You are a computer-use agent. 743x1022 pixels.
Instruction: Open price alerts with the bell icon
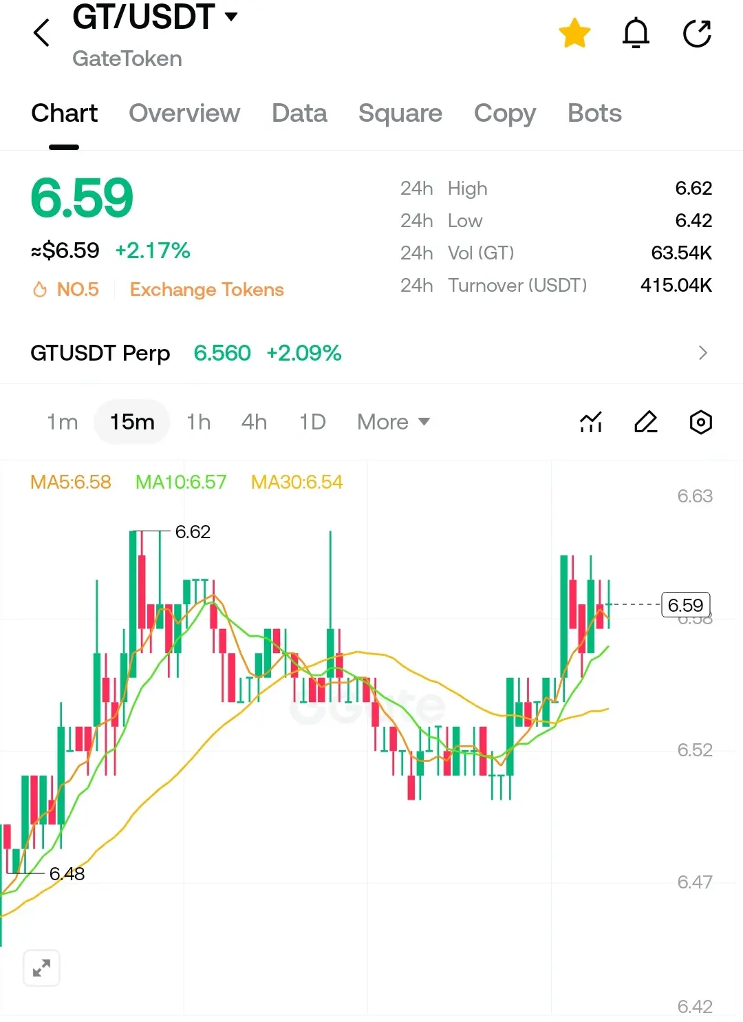pos(636,33)
